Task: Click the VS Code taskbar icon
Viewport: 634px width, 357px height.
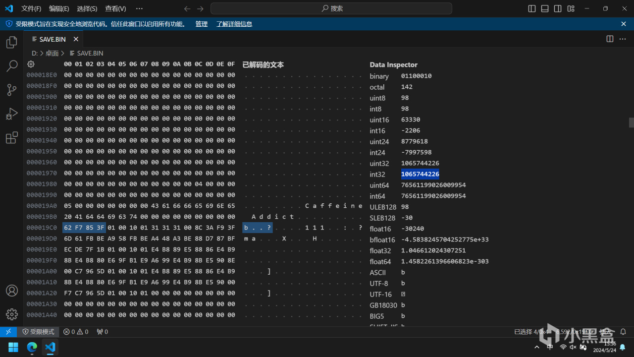Action: 50,347
